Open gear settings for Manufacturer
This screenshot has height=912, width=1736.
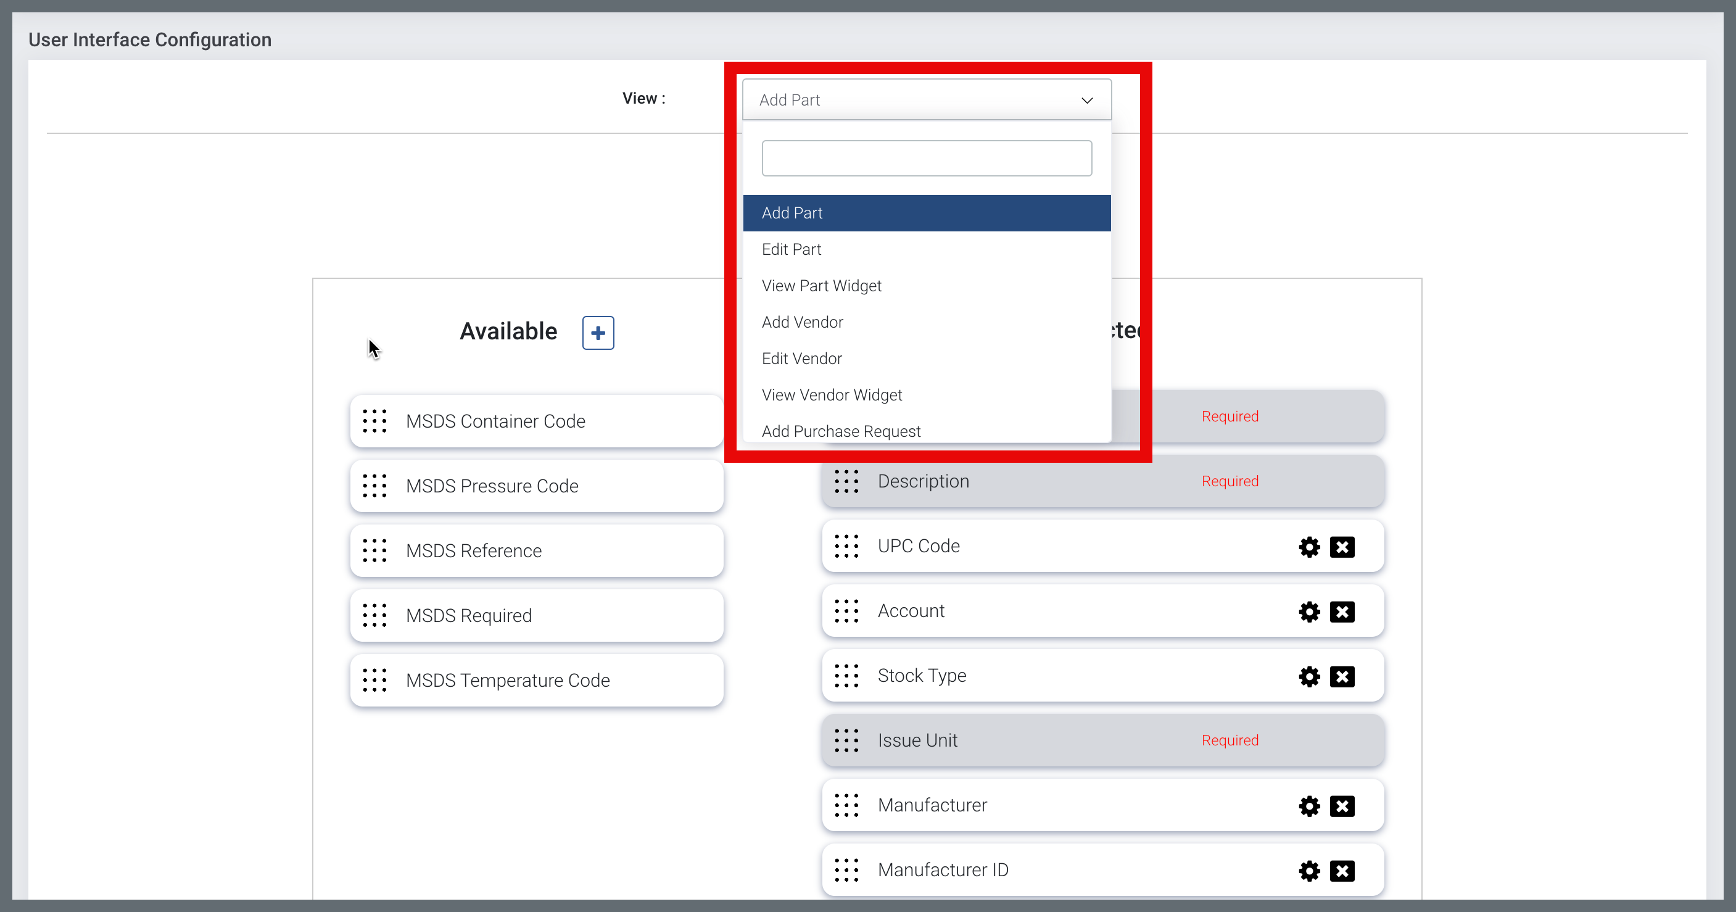(1308, 805)
